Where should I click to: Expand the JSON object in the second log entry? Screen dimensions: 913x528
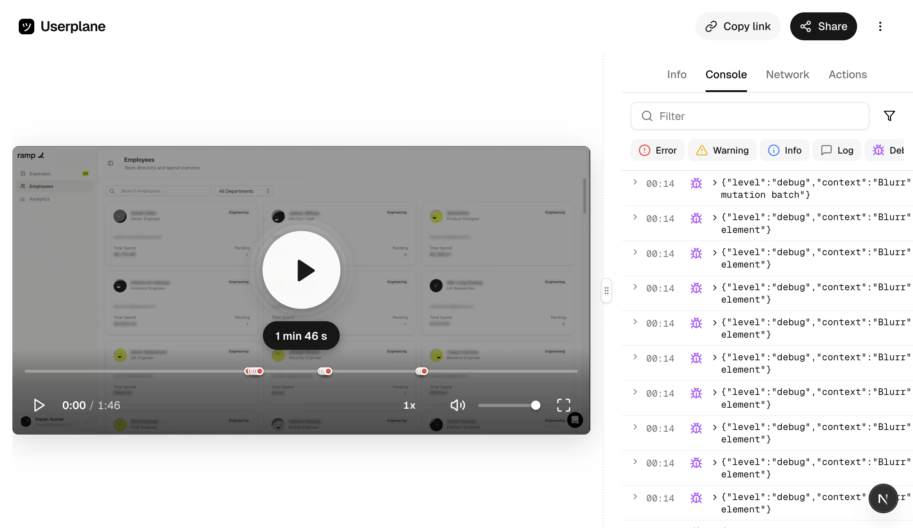(x=714, y=218)
